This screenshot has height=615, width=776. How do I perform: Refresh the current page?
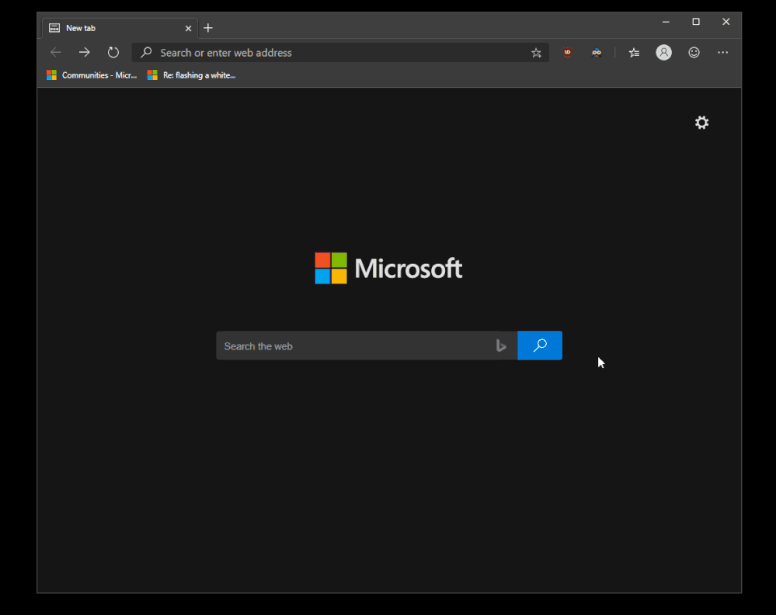[113, 53]
